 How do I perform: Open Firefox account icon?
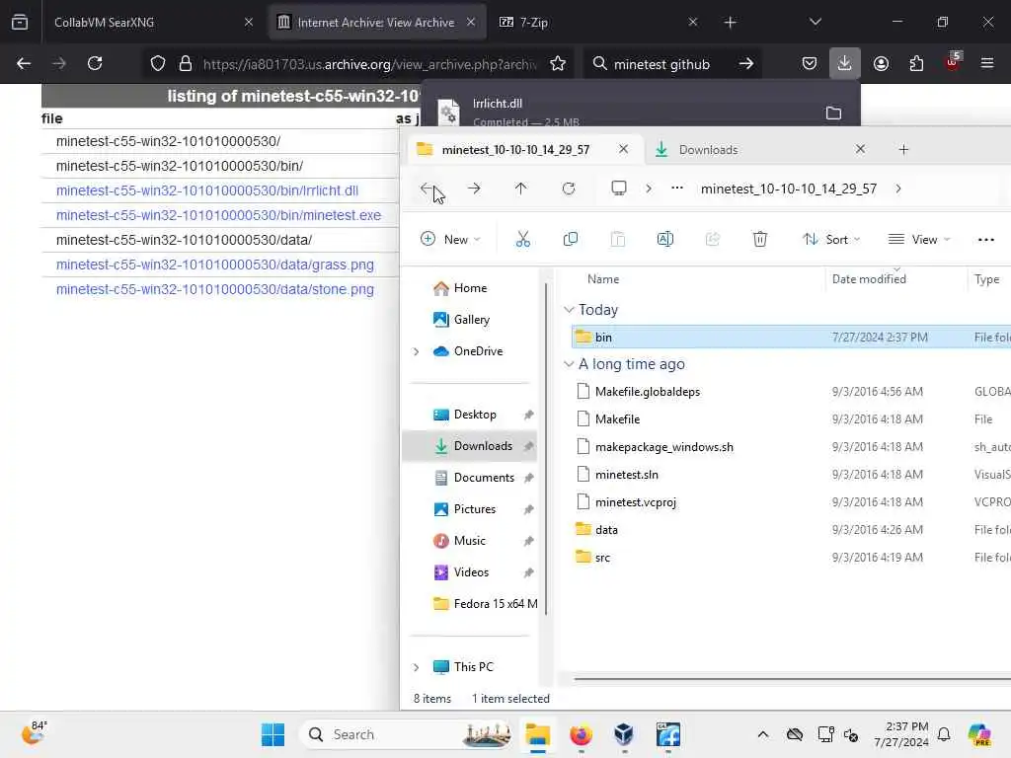(x=881, y=64)
